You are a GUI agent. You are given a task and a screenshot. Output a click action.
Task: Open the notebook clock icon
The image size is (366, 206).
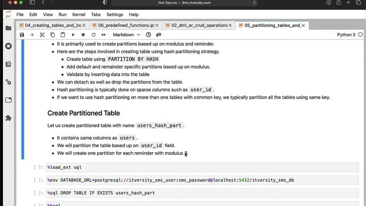click(x=149, y=34)
